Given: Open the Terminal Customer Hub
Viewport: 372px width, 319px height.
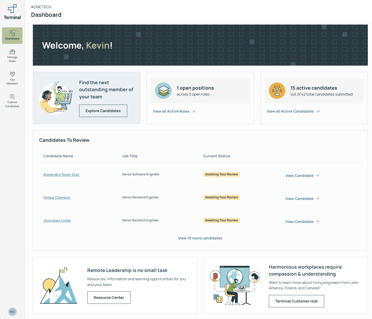Looking at the screenshot, I should click(x=296, y=301).
